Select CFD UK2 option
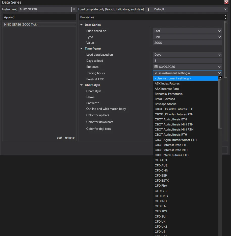 [186, 227]
